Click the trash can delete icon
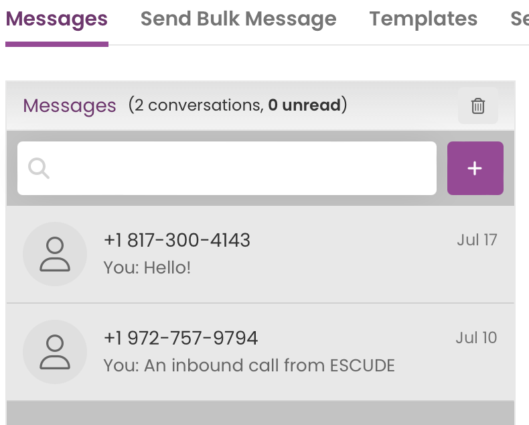 477,106
